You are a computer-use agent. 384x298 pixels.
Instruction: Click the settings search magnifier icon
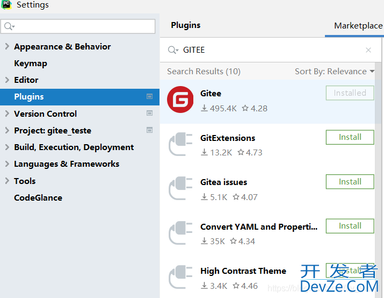click(9, 26)
